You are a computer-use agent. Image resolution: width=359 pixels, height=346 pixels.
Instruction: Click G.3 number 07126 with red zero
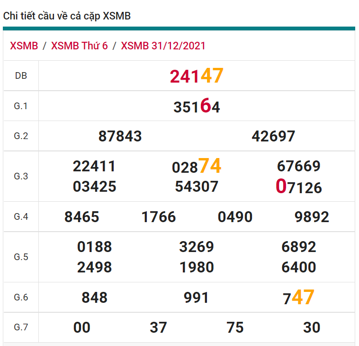(x=298, y=187)
